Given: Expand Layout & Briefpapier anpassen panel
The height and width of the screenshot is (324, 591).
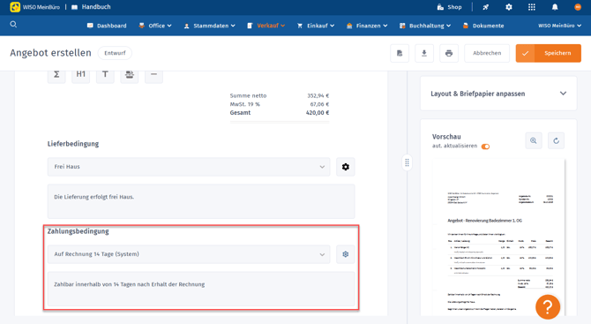Looking at the screenshot, I should coord(498,94).
